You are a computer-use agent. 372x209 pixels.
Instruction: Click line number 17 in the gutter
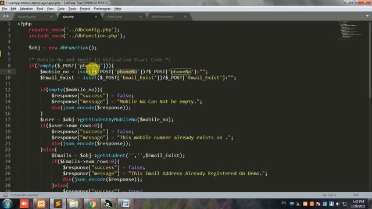[x=8, y=120]
